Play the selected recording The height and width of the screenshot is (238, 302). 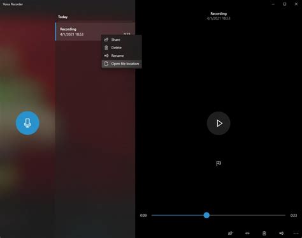(219, 123)
